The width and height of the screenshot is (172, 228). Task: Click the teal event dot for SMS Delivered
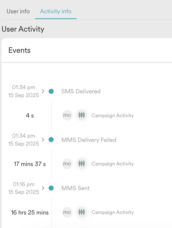51,91
